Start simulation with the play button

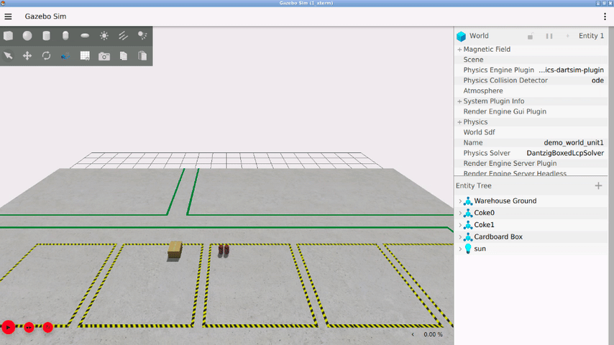pyautogui.click(x=8, y=327)
